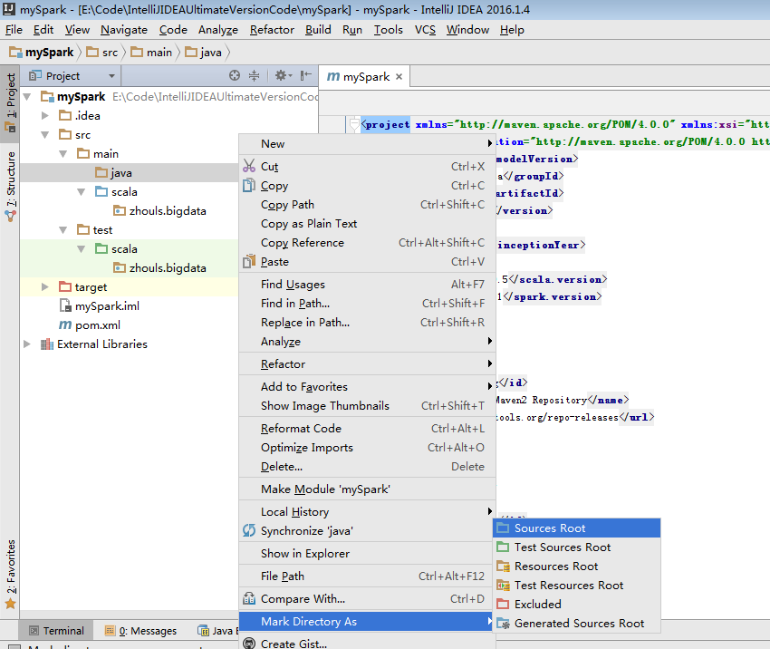770x649 pixels.
Task: Click the Hide panel icon in Project toolbar
Action: point(305,75)
